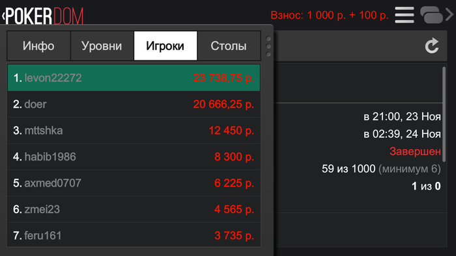
Task: Open the Столы tab
Action: click(x=229, y=46)
